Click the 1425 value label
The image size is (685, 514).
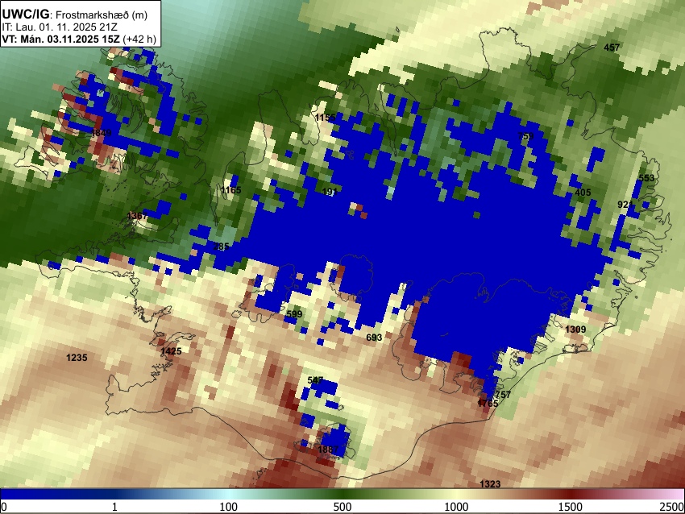[171, 351]
